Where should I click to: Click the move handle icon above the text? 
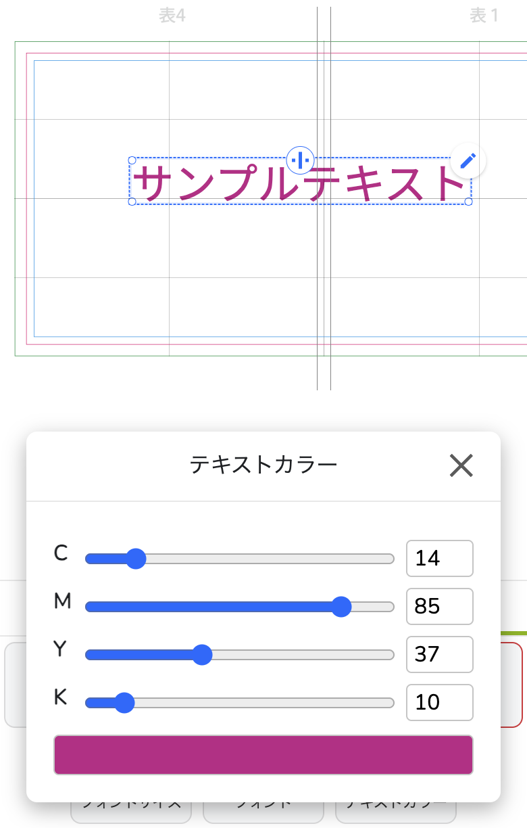coord(300,161)
